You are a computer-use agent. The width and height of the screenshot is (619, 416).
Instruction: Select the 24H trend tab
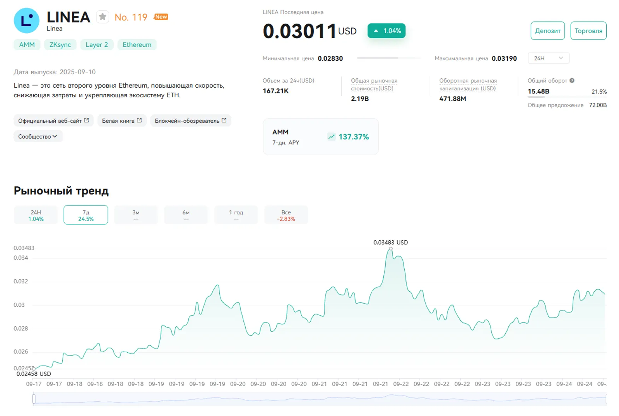(x=36, y=215)
